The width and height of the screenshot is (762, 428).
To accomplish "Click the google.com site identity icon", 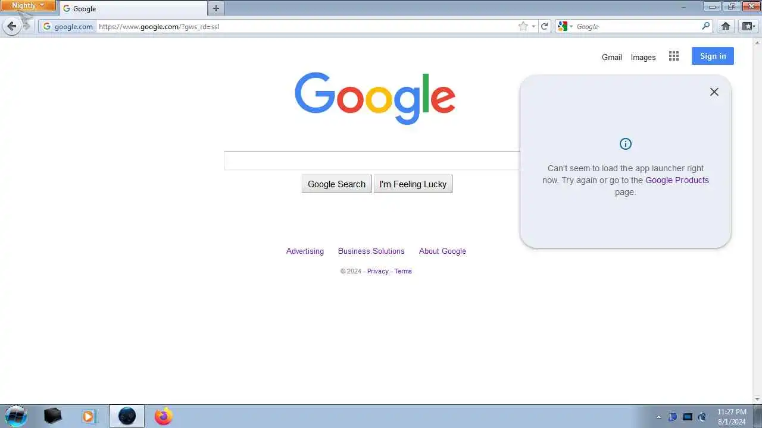I will [x=68, y=26].
